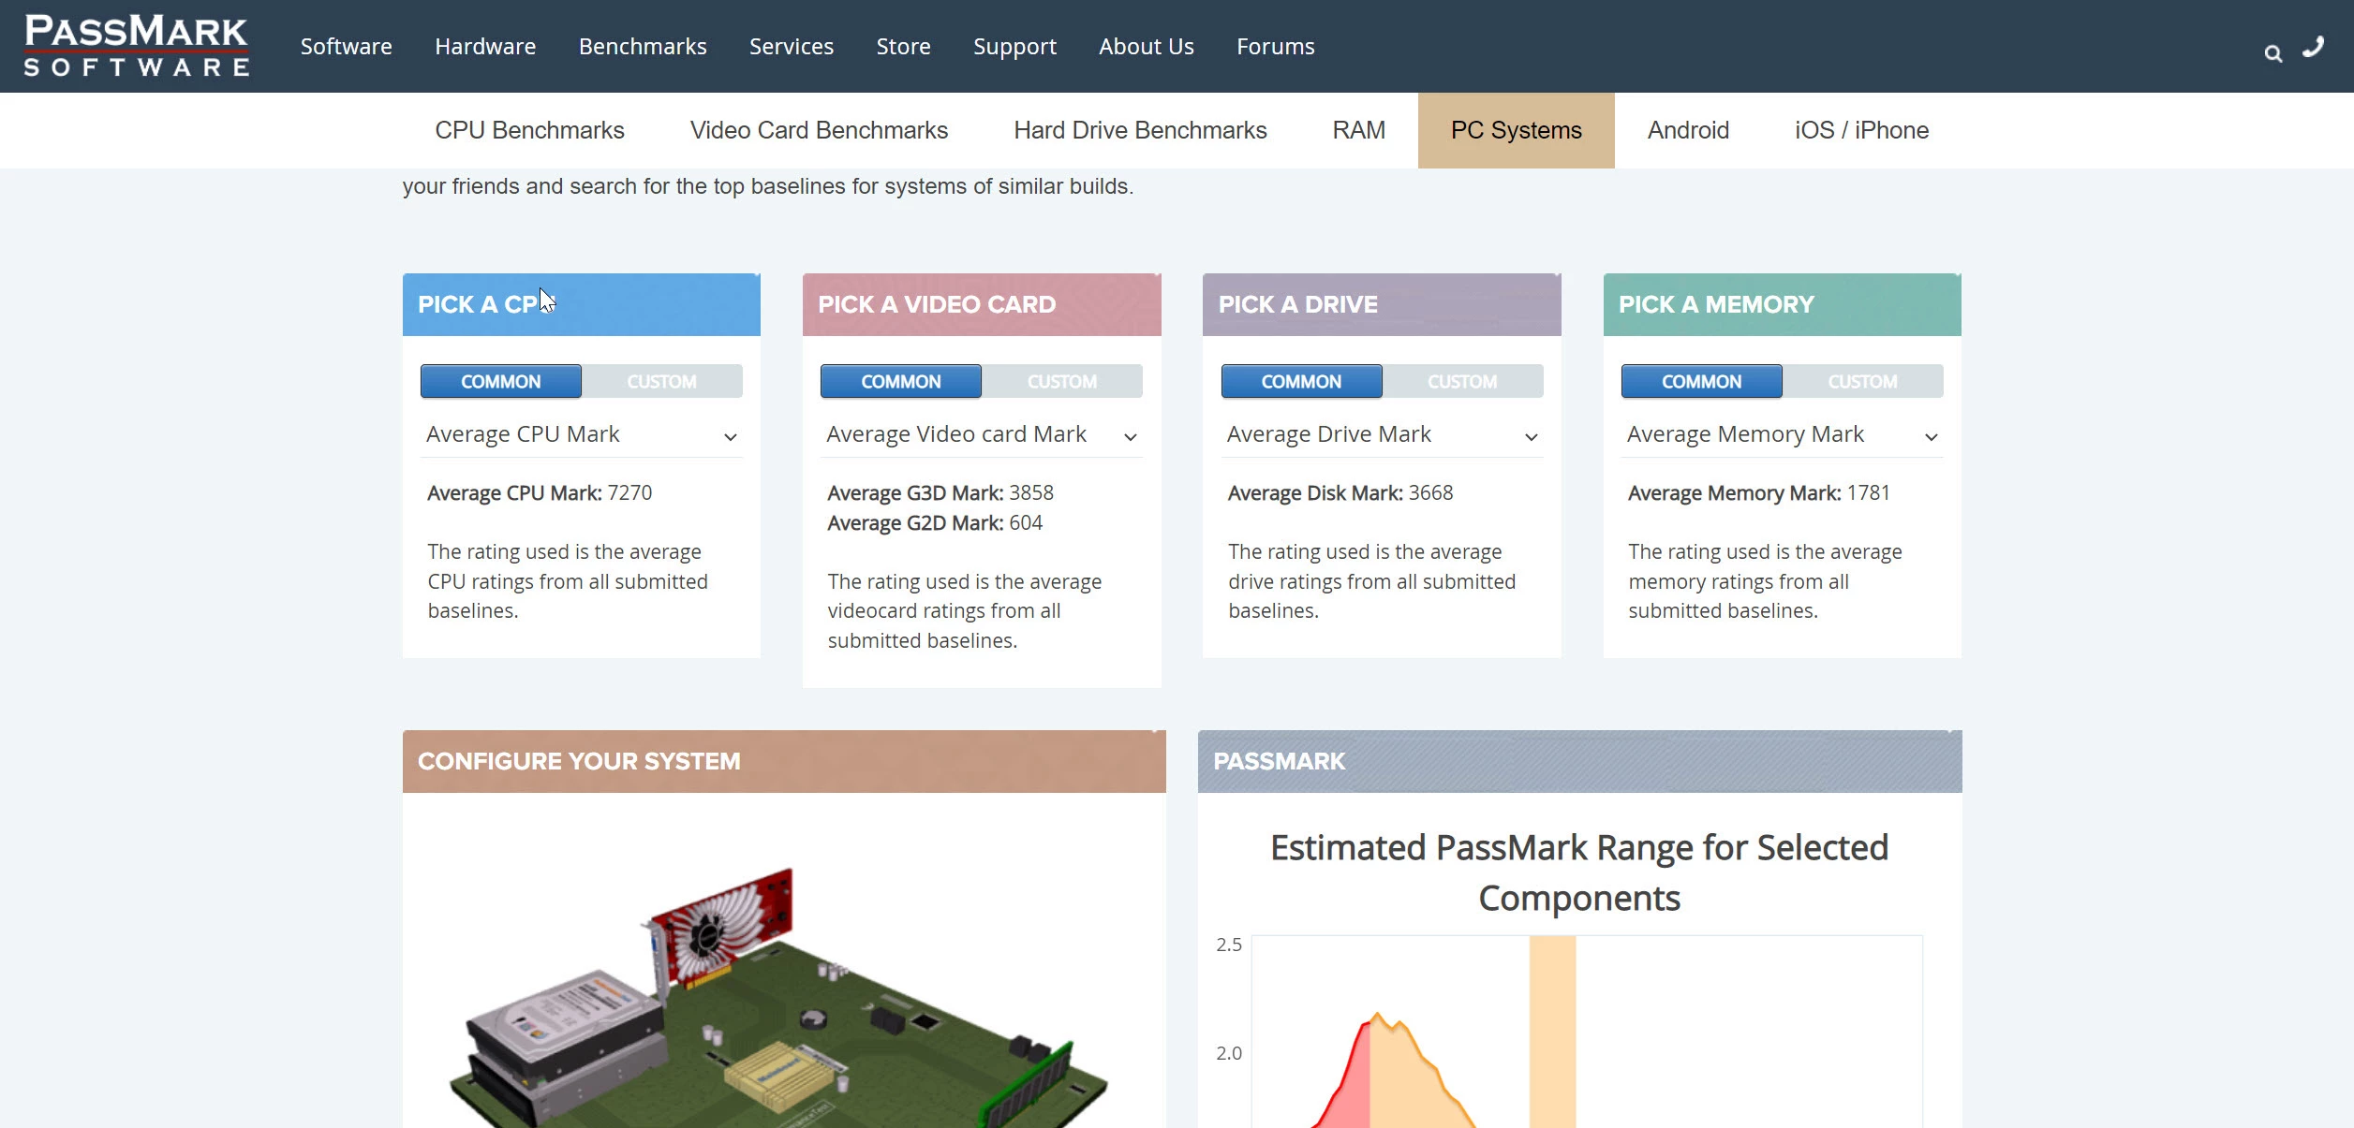Switch CPU picker to Custom

[661, 382]
